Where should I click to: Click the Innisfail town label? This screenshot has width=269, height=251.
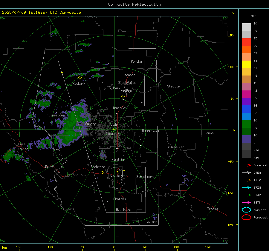click(120, 108)
